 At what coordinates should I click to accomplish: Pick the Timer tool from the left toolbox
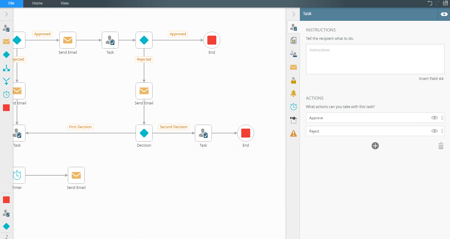tap(6, 94)
